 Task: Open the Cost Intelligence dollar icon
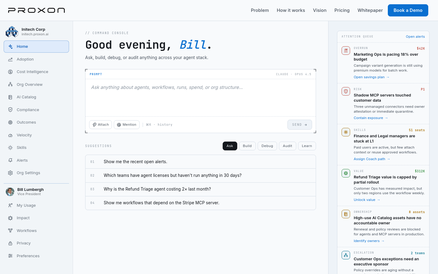[x=10, y=72]
